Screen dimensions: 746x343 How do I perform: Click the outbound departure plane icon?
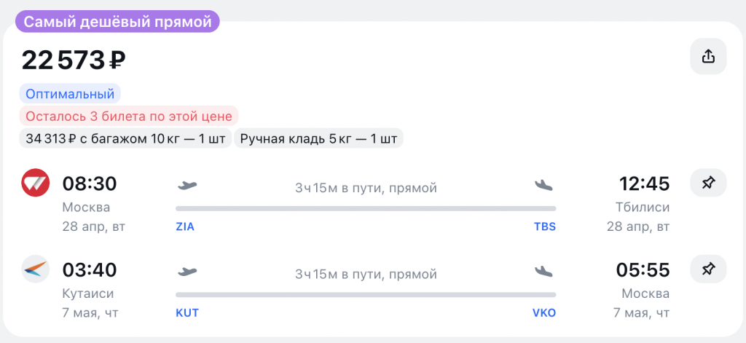187,185
